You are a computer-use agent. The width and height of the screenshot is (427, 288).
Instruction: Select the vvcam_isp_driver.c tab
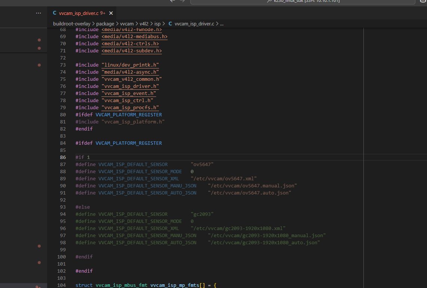tap(79, 13)
